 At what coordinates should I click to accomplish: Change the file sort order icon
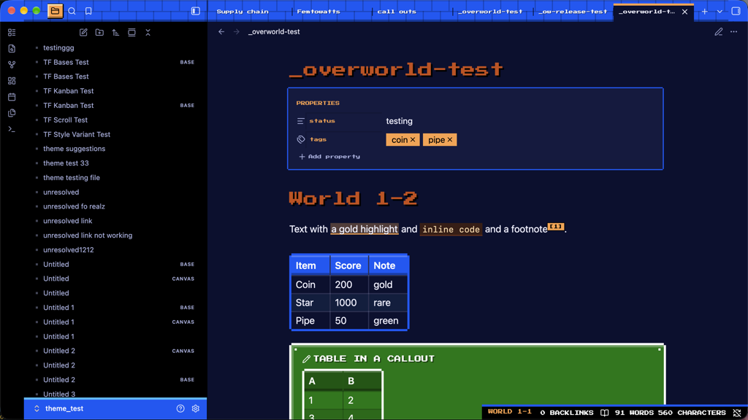tap(115, 32)
